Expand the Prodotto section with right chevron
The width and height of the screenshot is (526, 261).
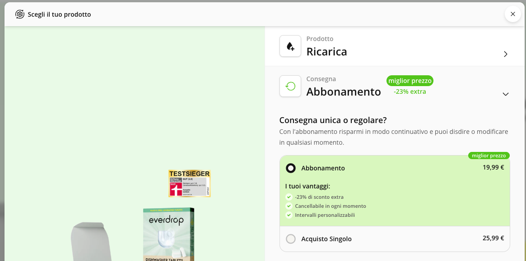[x=505, y=54]
